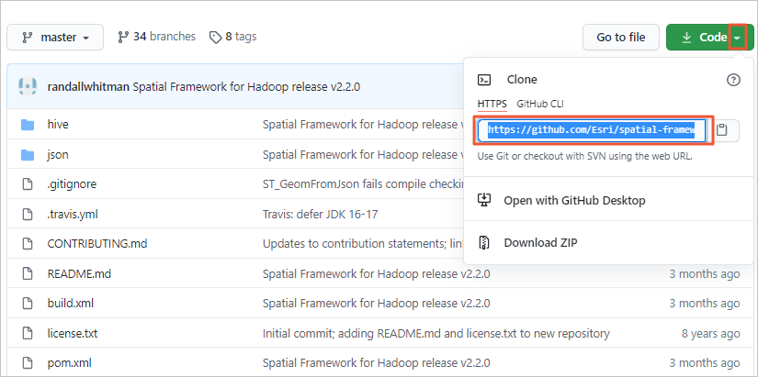Viewport: 758px width, 377px height.
Task: Copy the clone URL with clipboard icon
Action: click(x=722, y=130)
